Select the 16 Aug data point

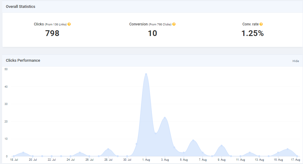pos(288,149)
